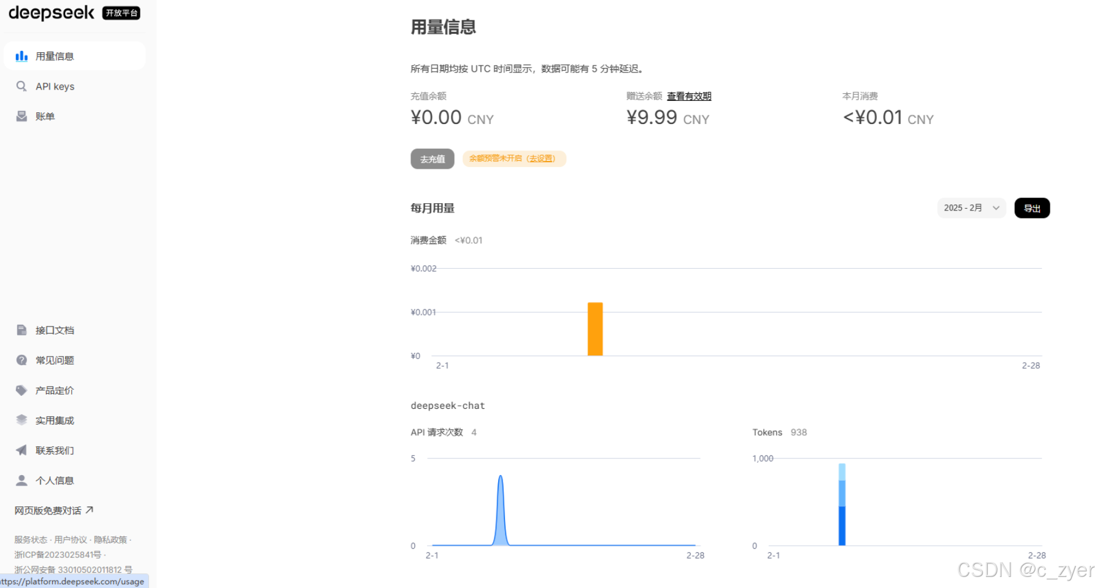The height and width of the screenshot is (588, 1097).
Task: Click the 导出 button
Action: tap(1032, 208)
